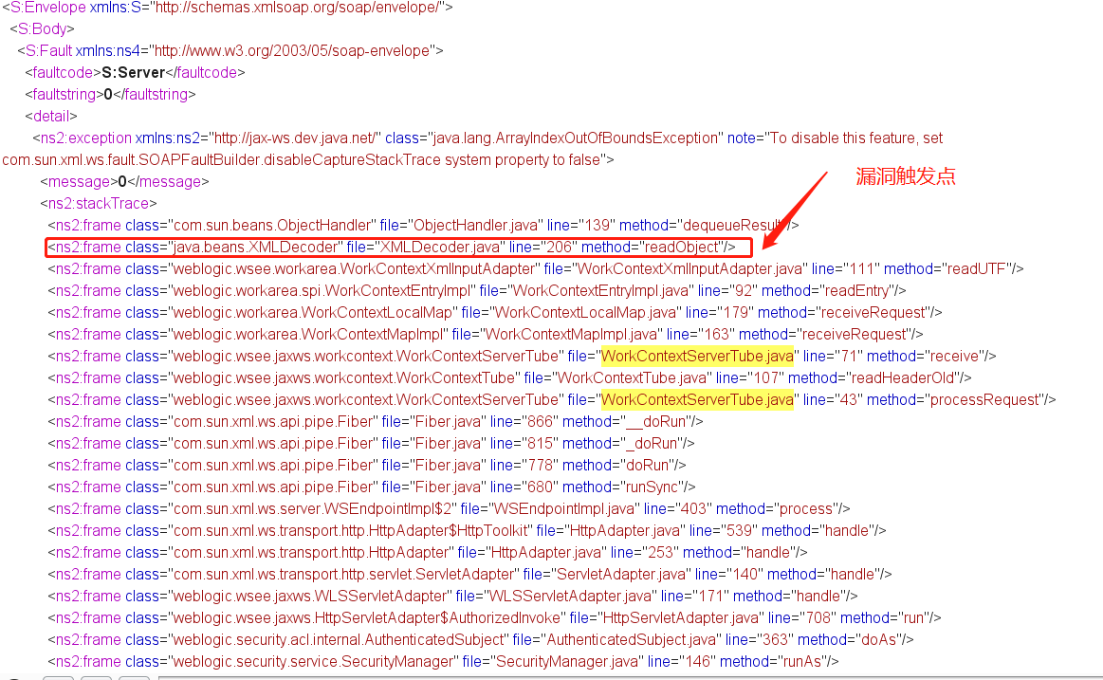Click the HttpAdapter$HttpToolkit handle frame
Viewport: 1103px width, 680px height.
pyautogui.click(x=467, y=530)
